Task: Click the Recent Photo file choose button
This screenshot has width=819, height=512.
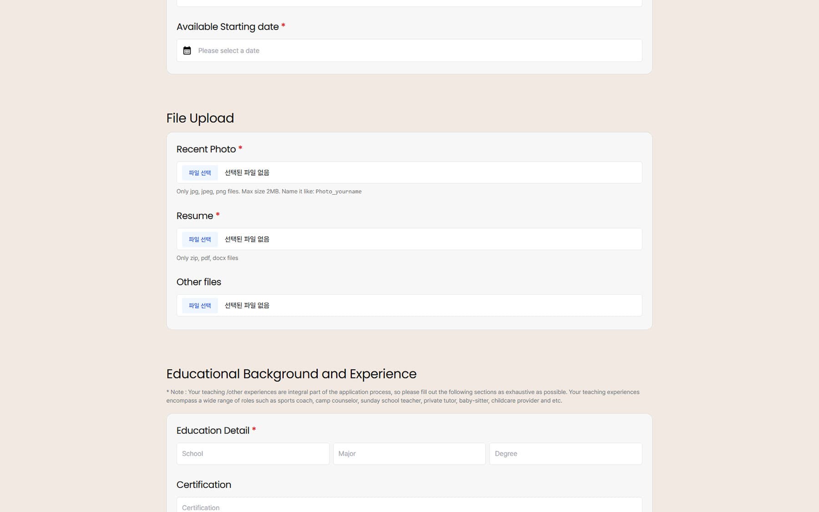Action: (x=200, y=173)
